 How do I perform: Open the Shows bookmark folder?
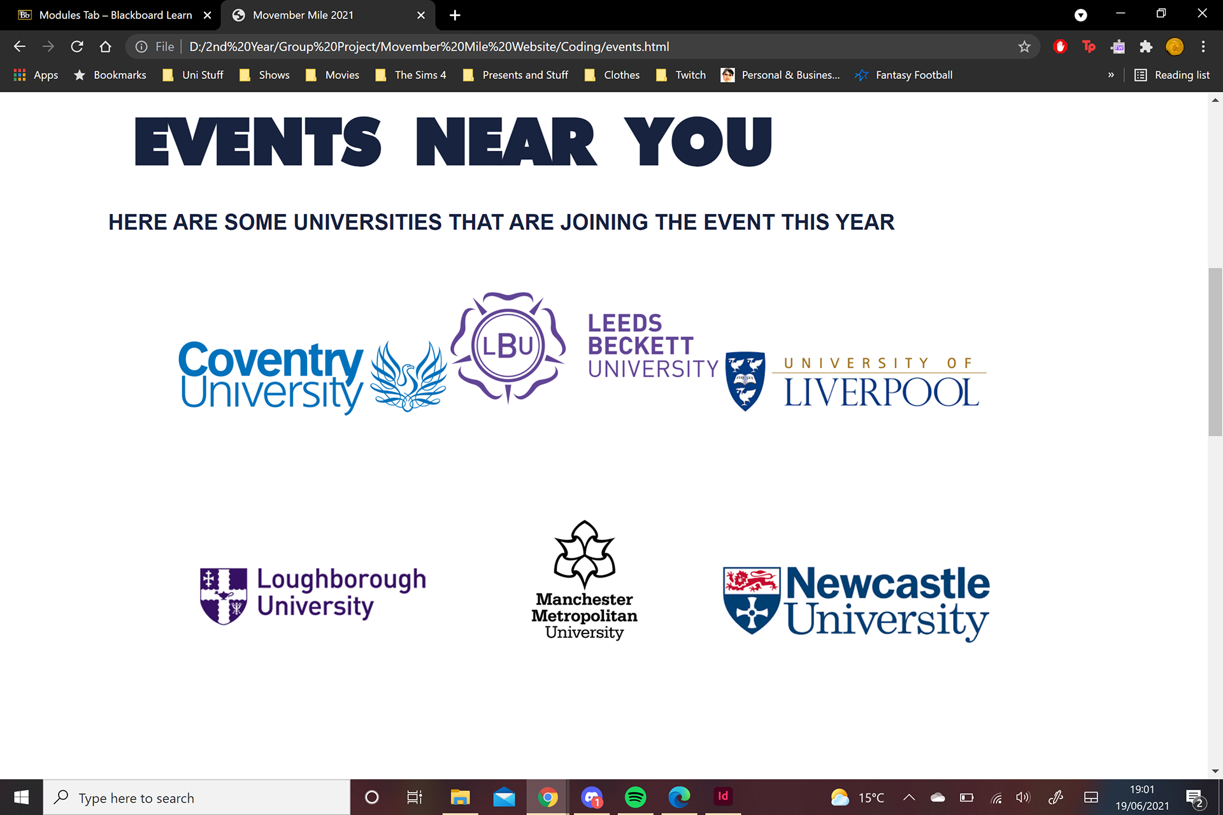[x=264, y=75]
